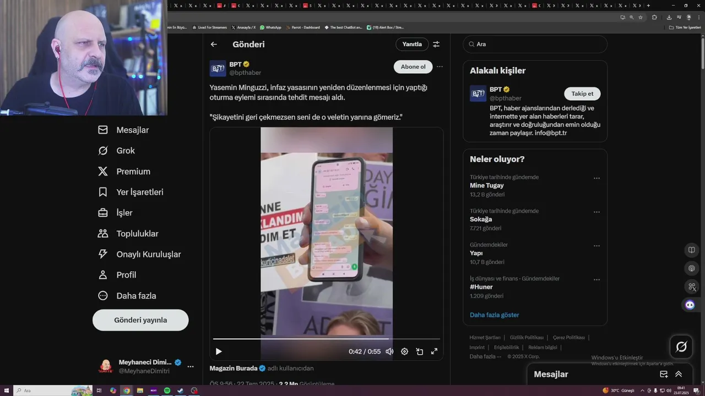Screen dimensions: 705x396
Task: Seek on the video progress bar
Action: 327,339
